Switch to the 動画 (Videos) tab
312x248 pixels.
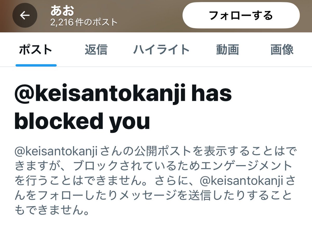(x=227, y=50)
